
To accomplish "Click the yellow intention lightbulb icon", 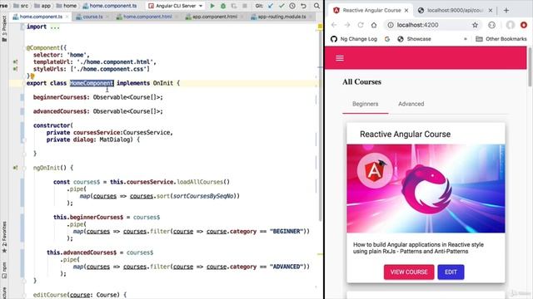I will pos(32,76).
